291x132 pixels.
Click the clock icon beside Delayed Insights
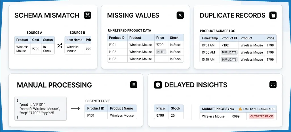coord(158,85)
